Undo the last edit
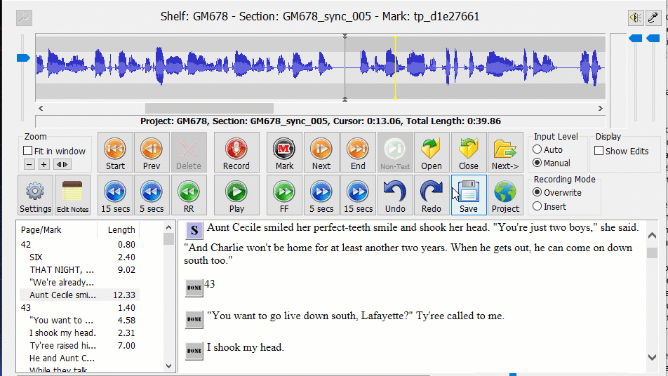Image resolution: width=668 pixels, height=376 pixels. pos(395,195)
